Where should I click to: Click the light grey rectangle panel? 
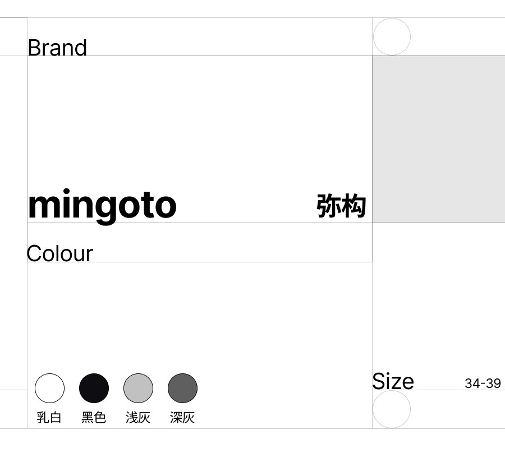pos(438,139)
